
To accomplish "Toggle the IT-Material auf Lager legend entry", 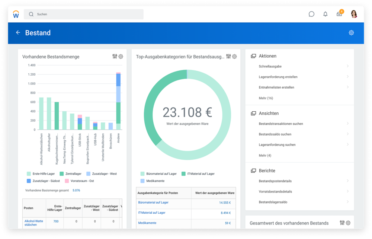I will [x=198, y=173].
